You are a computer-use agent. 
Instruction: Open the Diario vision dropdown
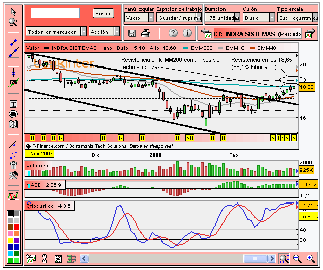258,18
